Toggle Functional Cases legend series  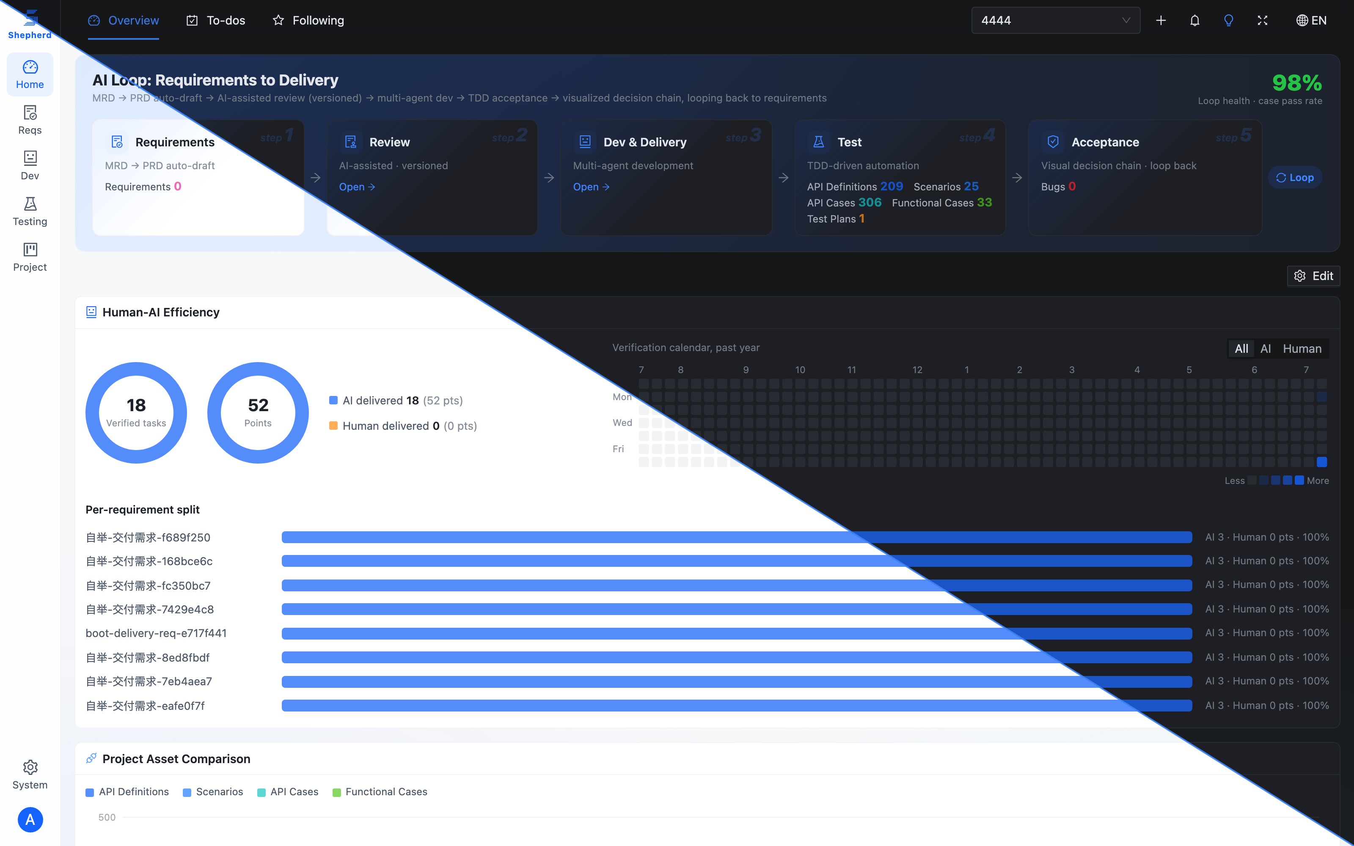click(x=380, y=792)
